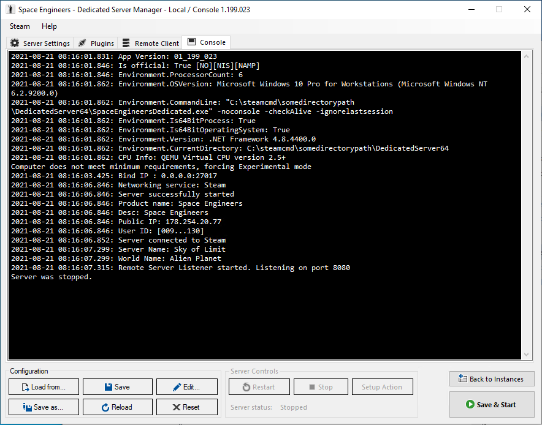Go Back to Instances

pyautogui.click(x=490, y=379)
